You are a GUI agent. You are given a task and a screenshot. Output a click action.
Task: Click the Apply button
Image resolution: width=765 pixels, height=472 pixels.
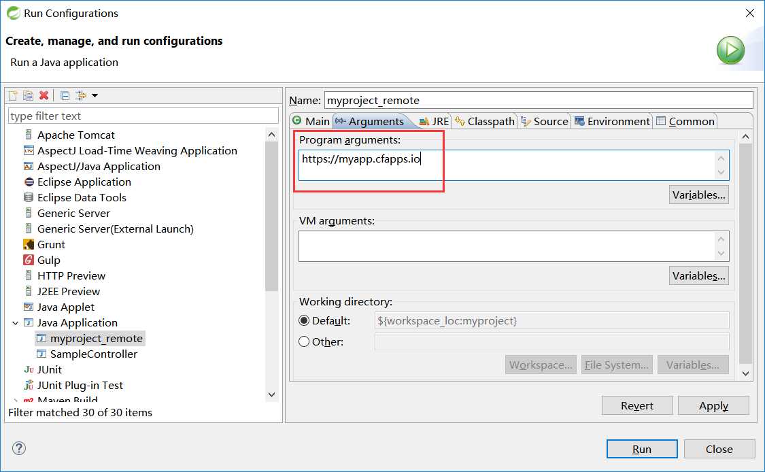point(713,405)
